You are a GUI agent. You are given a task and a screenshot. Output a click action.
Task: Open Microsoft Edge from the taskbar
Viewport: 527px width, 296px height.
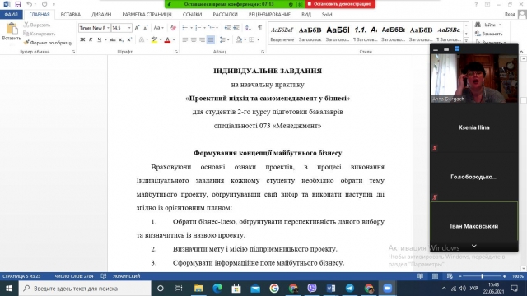click(x=217, y=289)
